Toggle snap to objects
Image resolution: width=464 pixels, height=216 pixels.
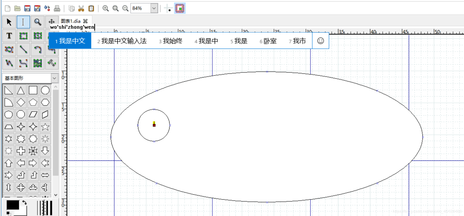pyautogui.click(x=180, y=8)
